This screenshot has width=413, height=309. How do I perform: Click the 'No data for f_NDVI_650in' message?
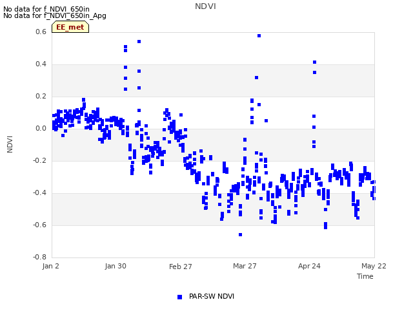coord(46,9)
